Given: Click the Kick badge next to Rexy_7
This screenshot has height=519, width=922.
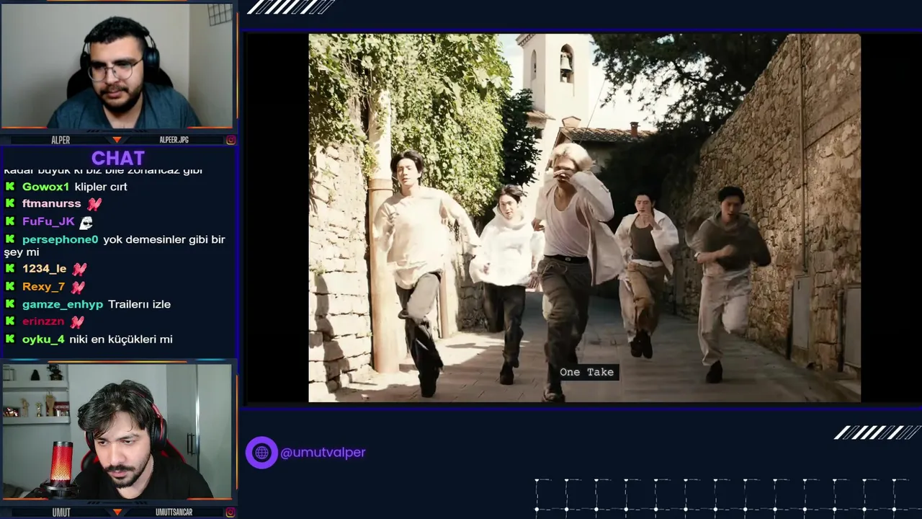Looking at the screenshot, I should coord(10,287).
